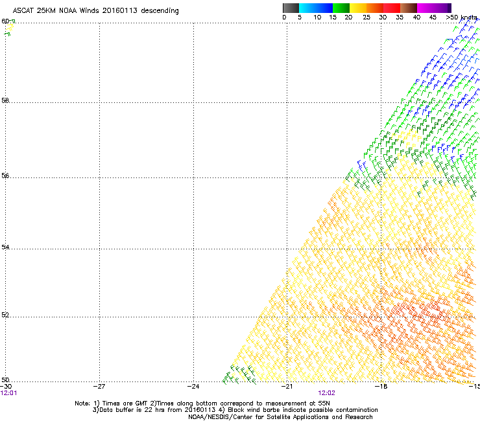
Task: Click the brown 35-40 knots legend segment
Action: tap(409, 8)
